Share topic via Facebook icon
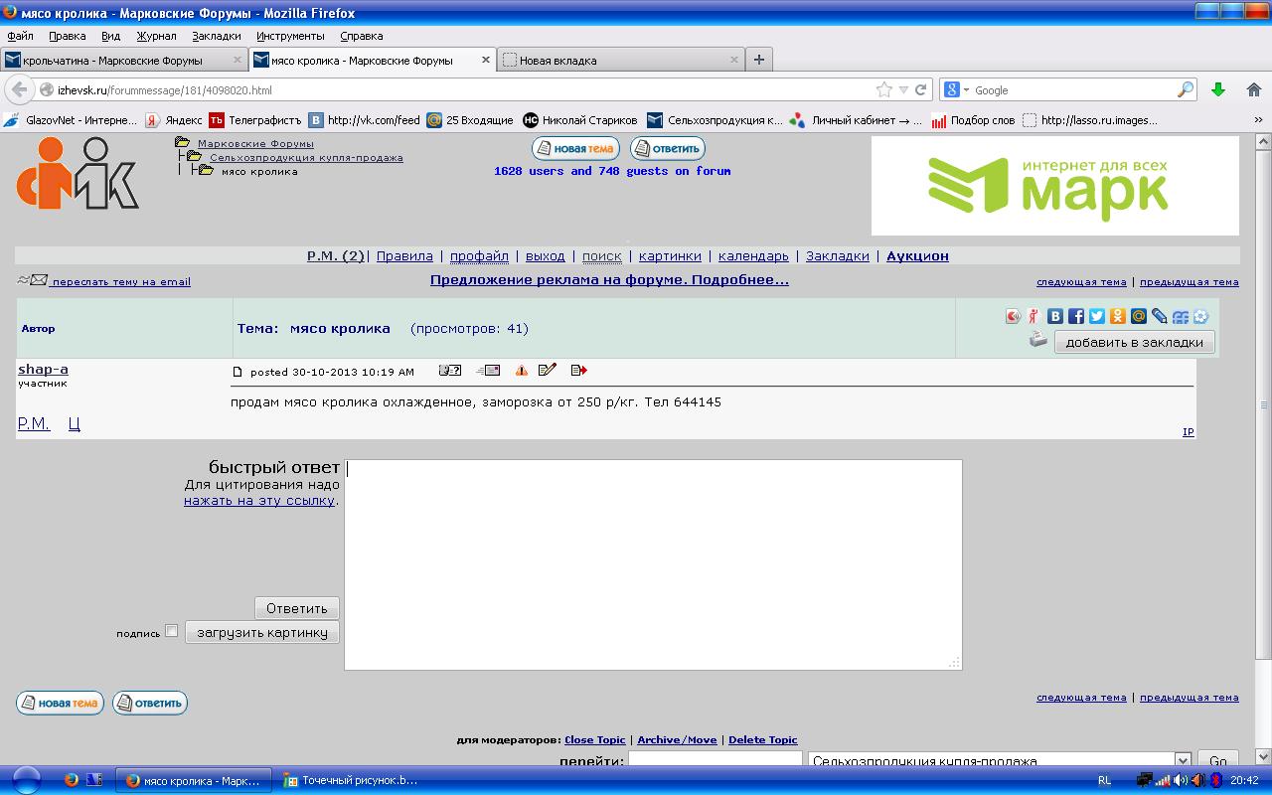This screenshot has height=795, width=1272. pyautogui.click(x=1076, y=316)
